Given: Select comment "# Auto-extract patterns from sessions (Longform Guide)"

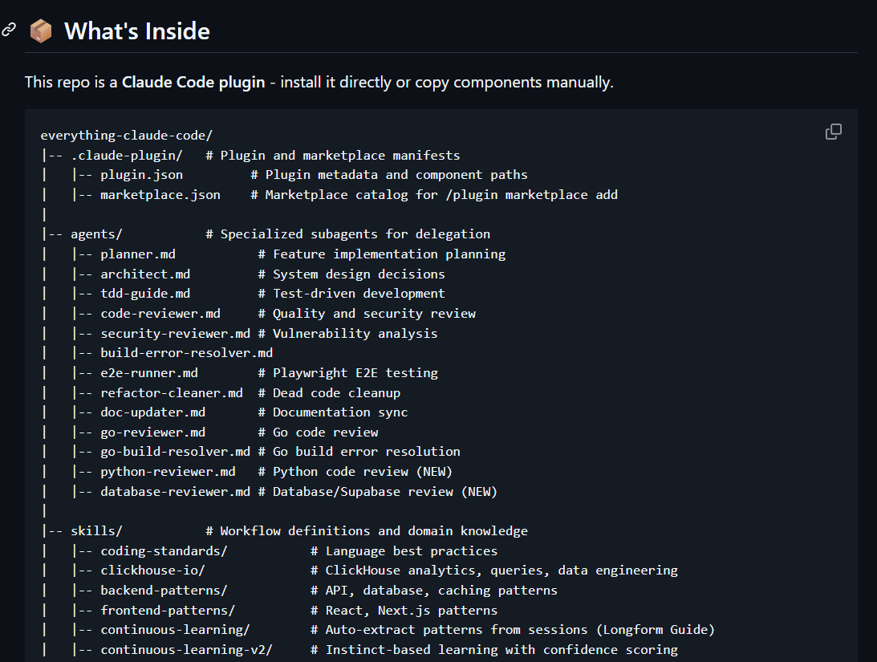Looking at the screenshot, I should 514,630.
